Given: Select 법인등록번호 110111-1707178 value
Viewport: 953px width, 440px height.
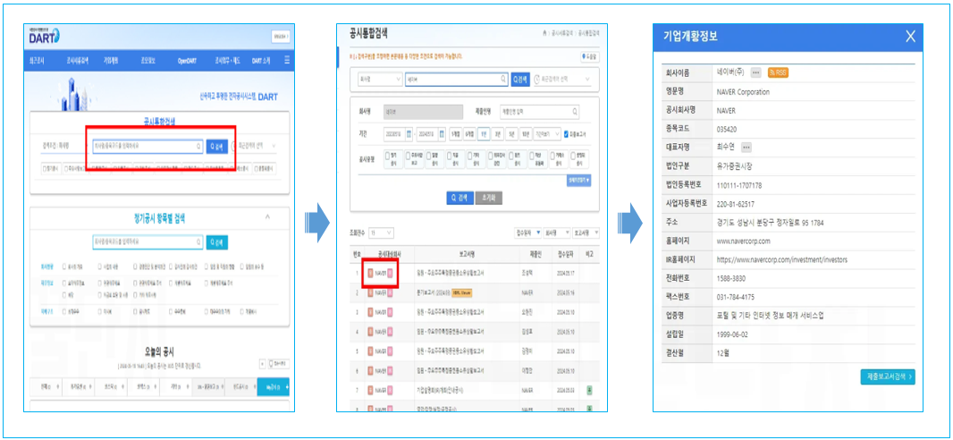Looking at the screenshot, I should 739,185.
